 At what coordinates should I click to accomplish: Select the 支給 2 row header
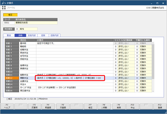click(x=12, y=46)
